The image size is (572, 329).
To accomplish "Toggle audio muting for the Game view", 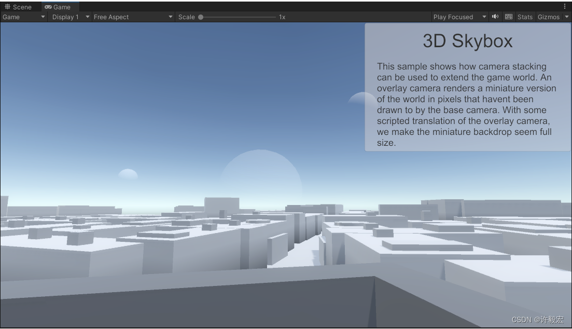I will coord(495,17).
